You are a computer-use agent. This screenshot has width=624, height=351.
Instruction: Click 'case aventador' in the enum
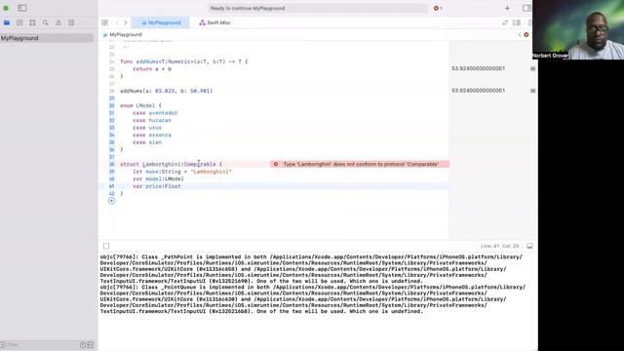[x=155, y=113]
